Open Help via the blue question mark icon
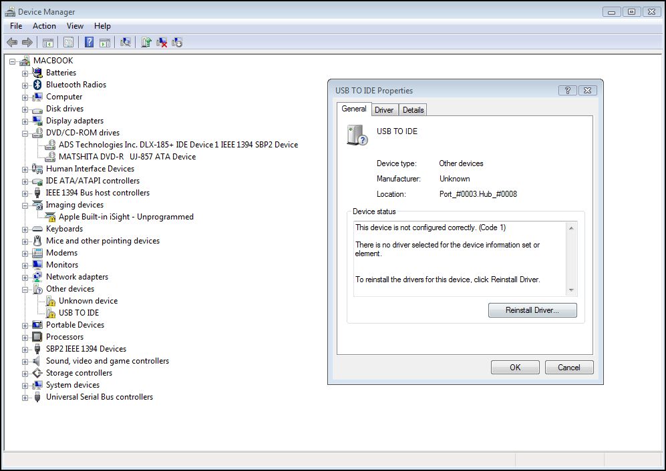This screenshot has width=666, height=471. tap(89, 42)
